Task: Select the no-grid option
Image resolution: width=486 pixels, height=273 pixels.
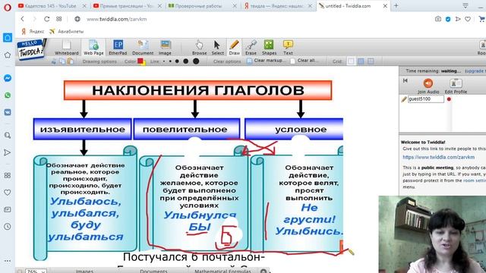Action: (351, 61)
